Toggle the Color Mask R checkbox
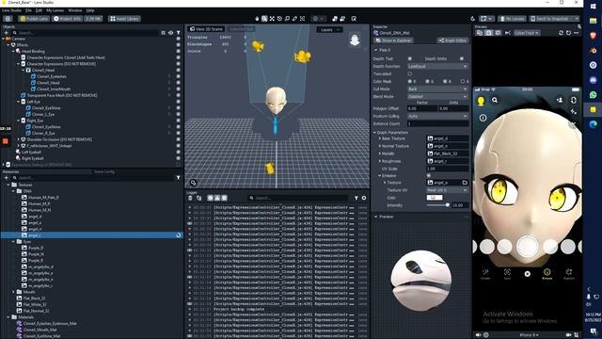Screen dimensions: 602x339 [410, 82]
